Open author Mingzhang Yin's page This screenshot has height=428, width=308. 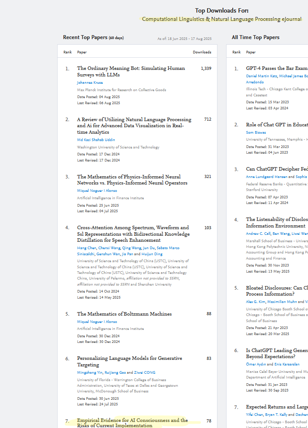(x=90, y=372)
